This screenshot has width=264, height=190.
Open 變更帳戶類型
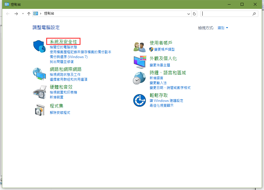pos(164,50)
